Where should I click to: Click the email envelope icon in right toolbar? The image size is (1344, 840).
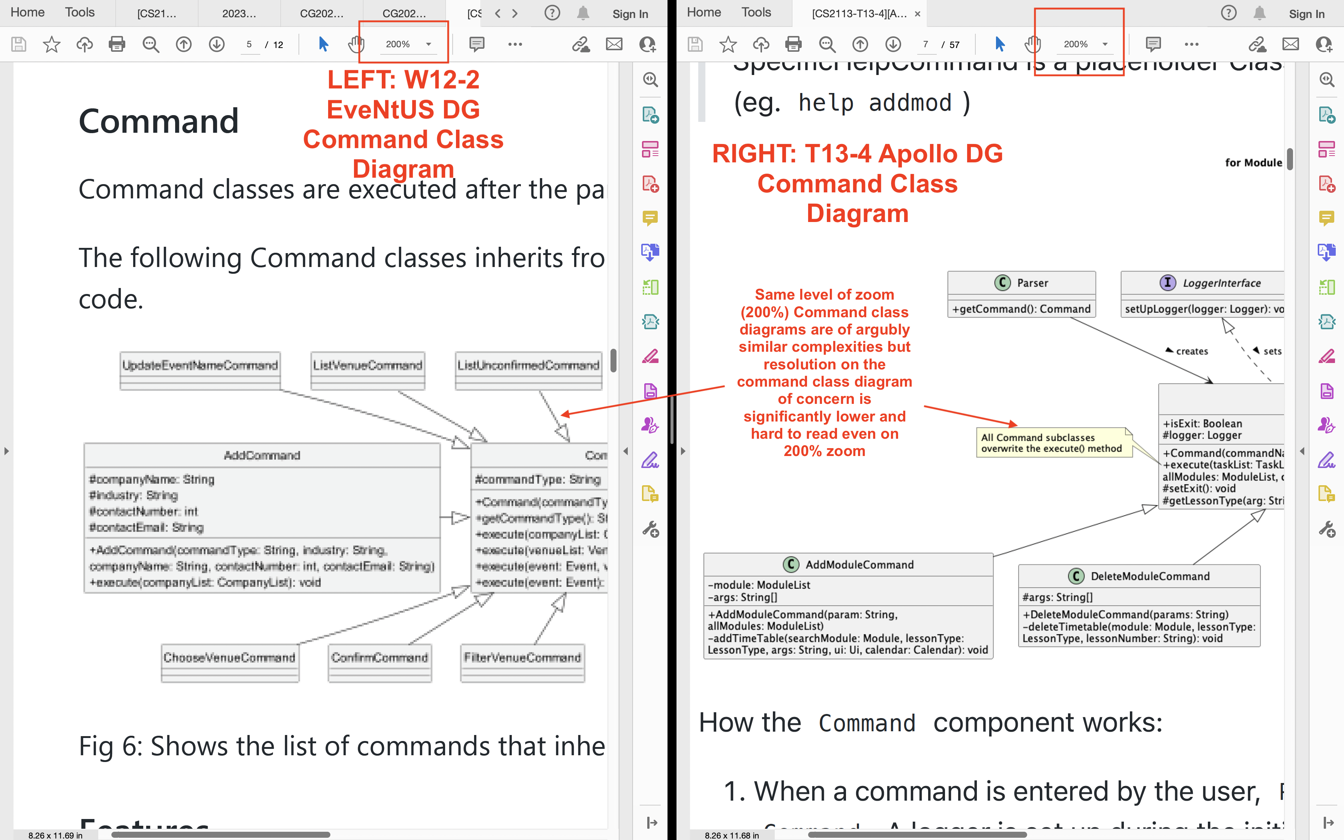click(1291, 44)
